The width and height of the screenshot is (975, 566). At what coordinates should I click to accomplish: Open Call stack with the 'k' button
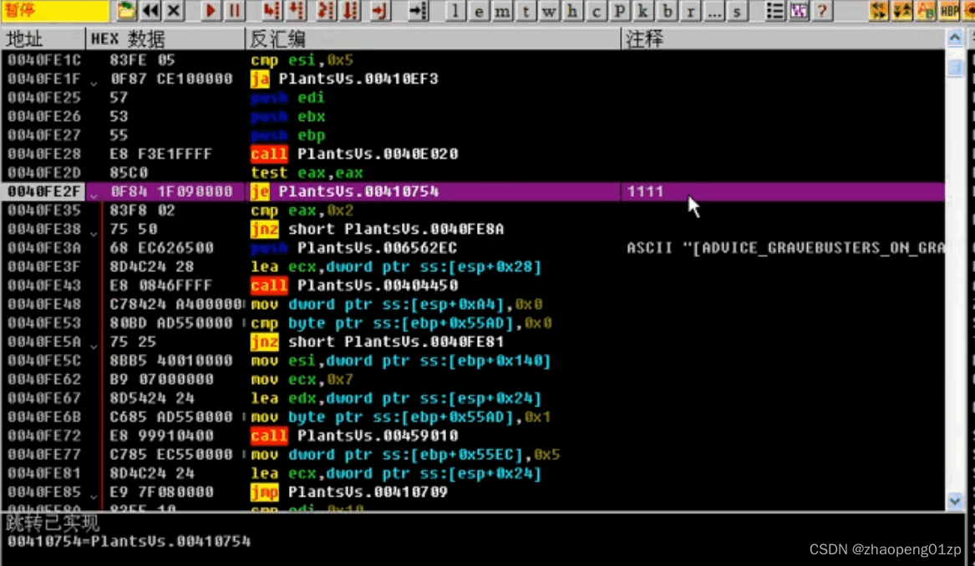pos(643,11)
